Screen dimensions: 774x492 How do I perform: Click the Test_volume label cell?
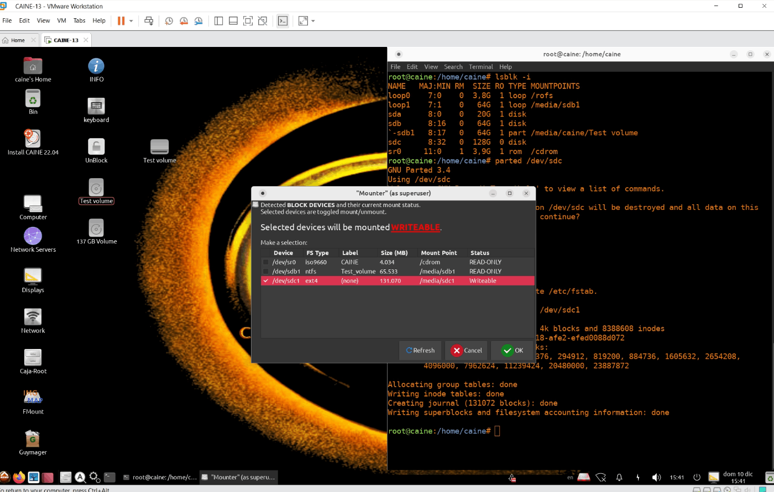click(x=358, y=272)
